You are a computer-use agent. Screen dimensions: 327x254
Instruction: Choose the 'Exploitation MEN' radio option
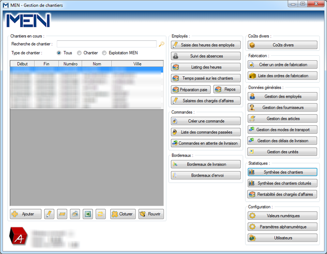[x=105, y=53]
